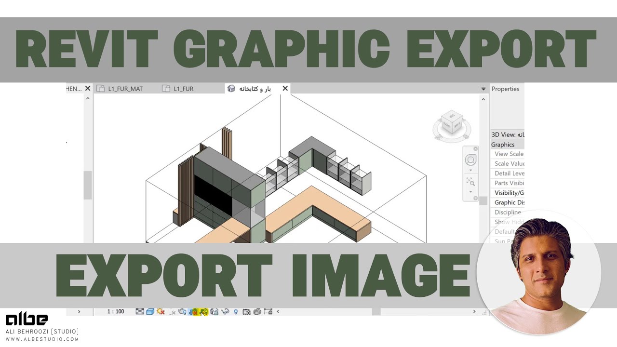Activate the Steering Wheel navigation tool

(470, 160)
